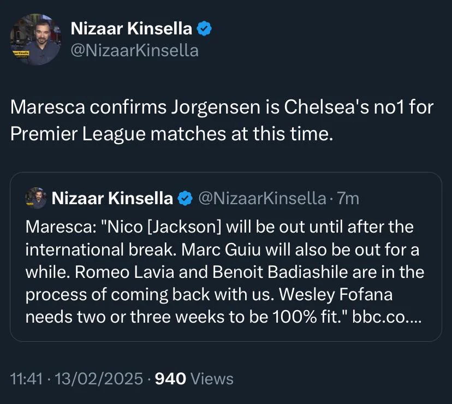This screenshot has height=404, width=452.
Task: Click the 'Premier League matches at this time' line
Action: click(x=171, y=133)
